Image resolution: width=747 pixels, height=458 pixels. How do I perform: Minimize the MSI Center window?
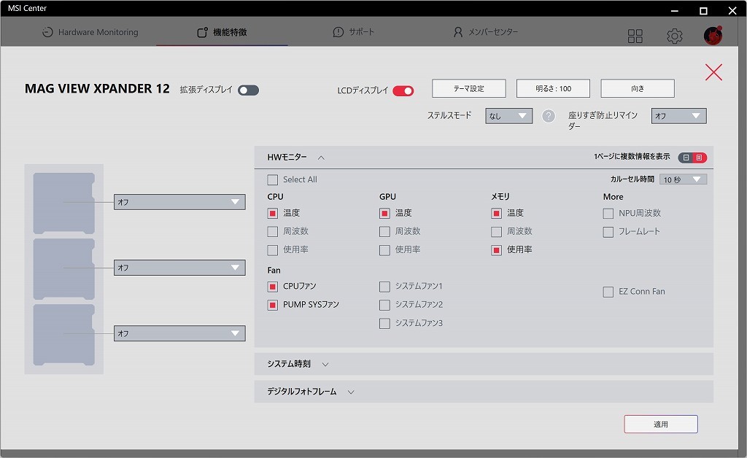tap(675, 10)
